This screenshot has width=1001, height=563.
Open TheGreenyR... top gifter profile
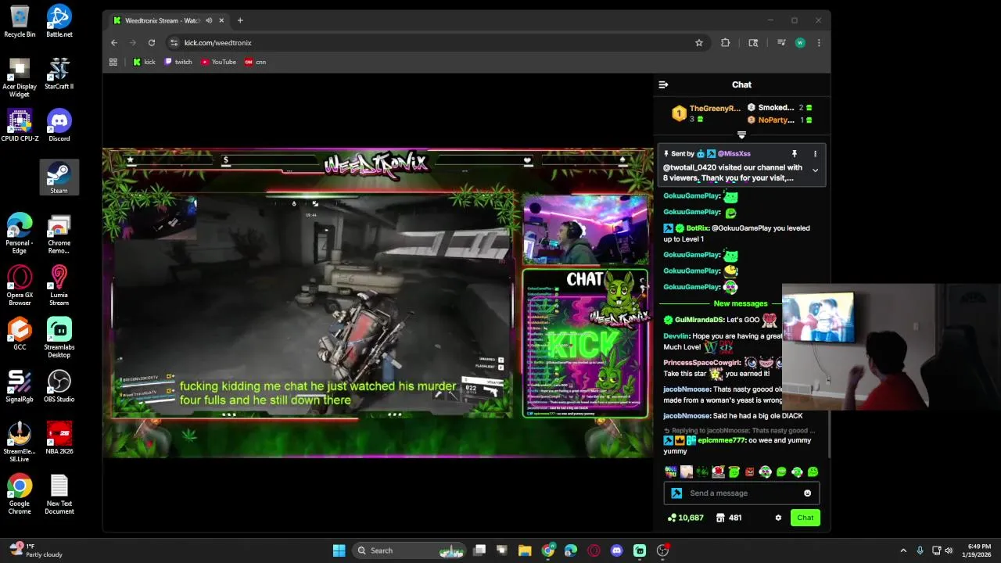(x=706, y=113)
